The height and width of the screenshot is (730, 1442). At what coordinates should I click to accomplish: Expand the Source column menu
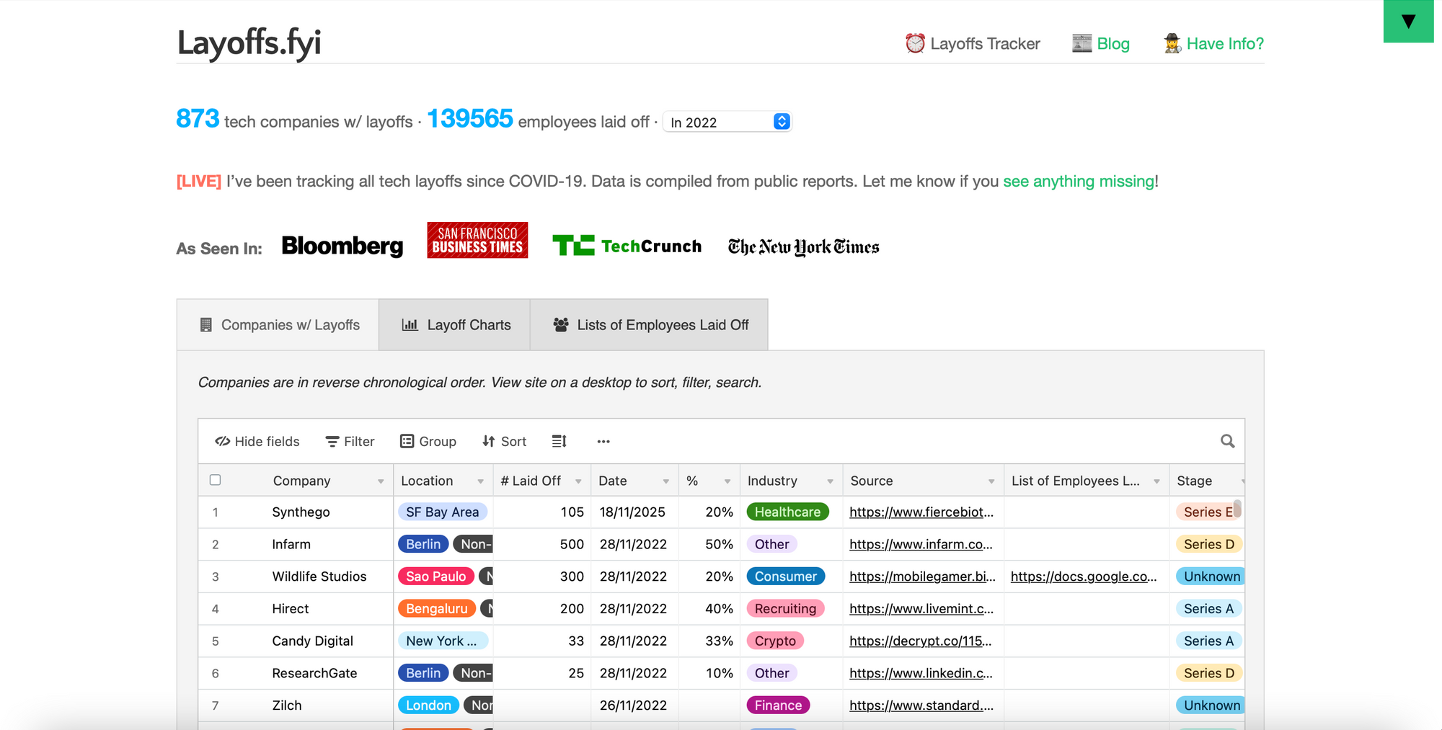click(991, 481)
